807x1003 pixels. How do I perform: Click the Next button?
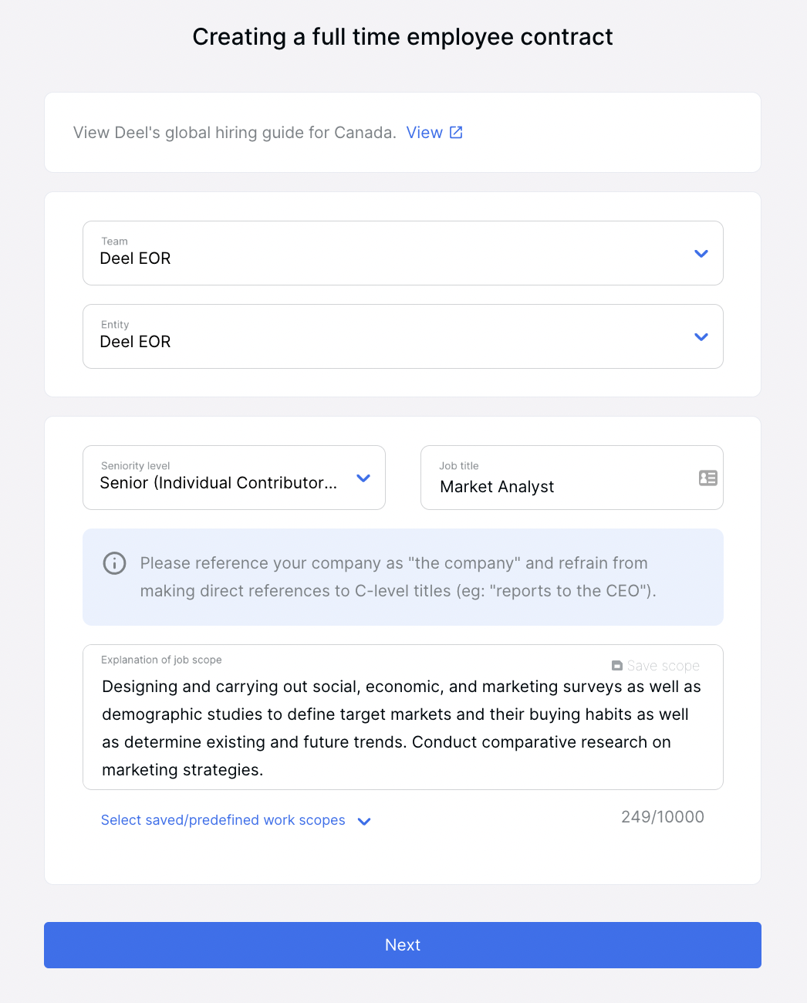(x=403, y=945)
